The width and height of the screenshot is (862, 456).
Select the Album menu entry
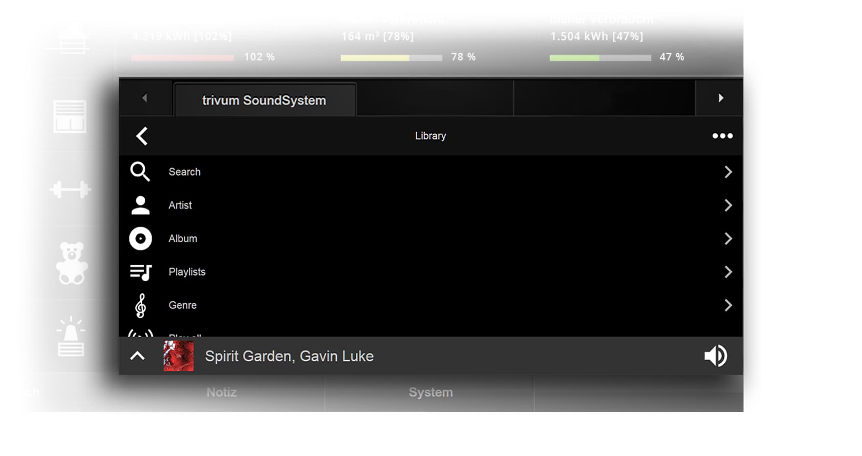pyautogui.click(x=431, y=239)
